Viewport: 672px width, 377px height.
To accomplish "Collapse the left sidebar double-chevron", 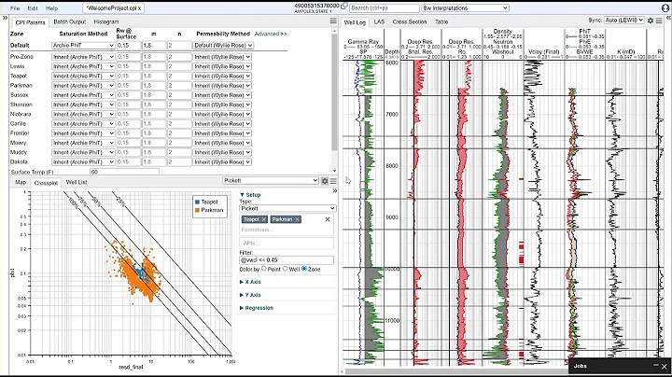I will [x=5, y=18].
